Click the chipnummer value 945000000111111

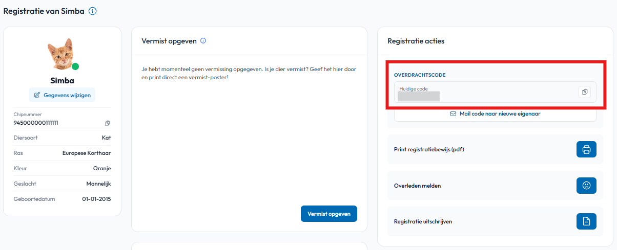click(x=36, y=123)
